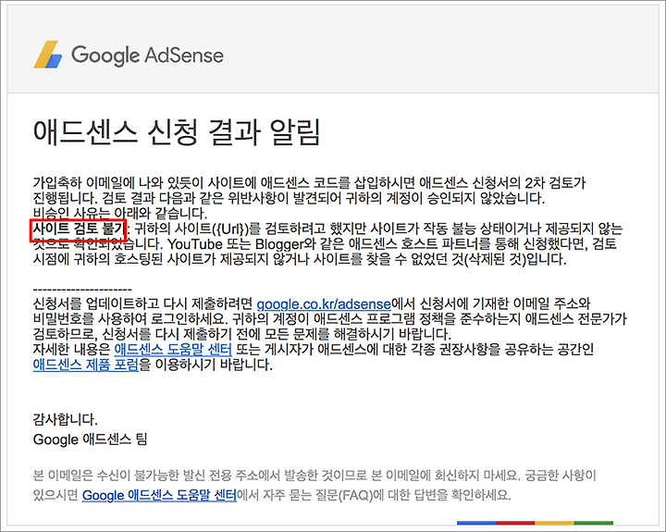Click the Google AdSense logo icon
The image size is (666, 532).
point(48,55)
